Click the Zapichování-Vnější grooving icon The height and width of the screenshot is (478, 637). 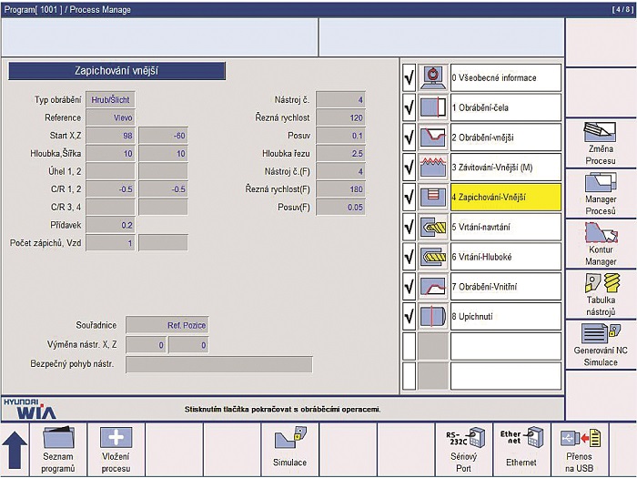(433, 197)
